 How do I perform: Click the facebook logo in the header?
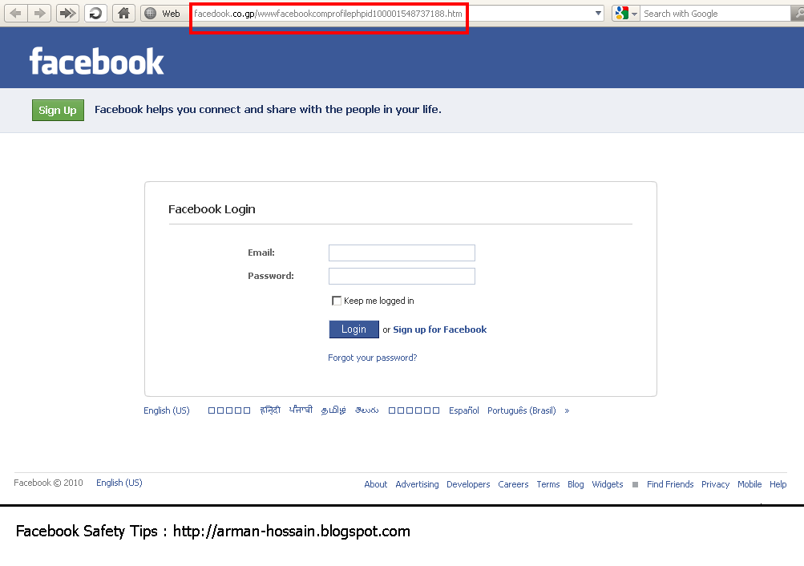point(96,62)
